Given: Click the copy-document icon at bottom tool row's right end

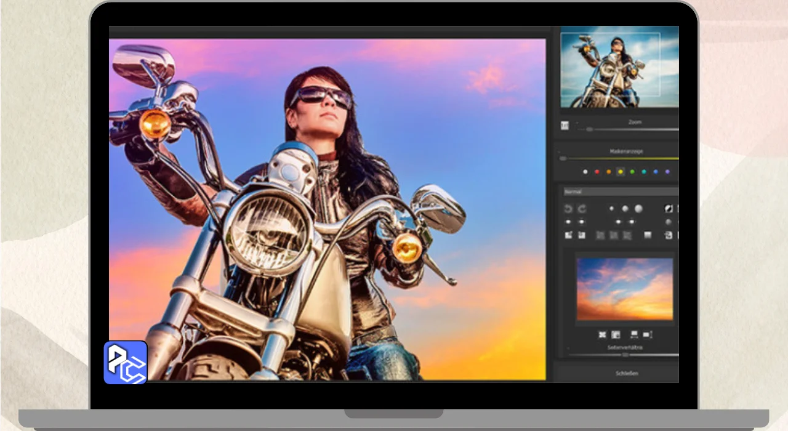Looking at the screenshot, I should [669, 235].
